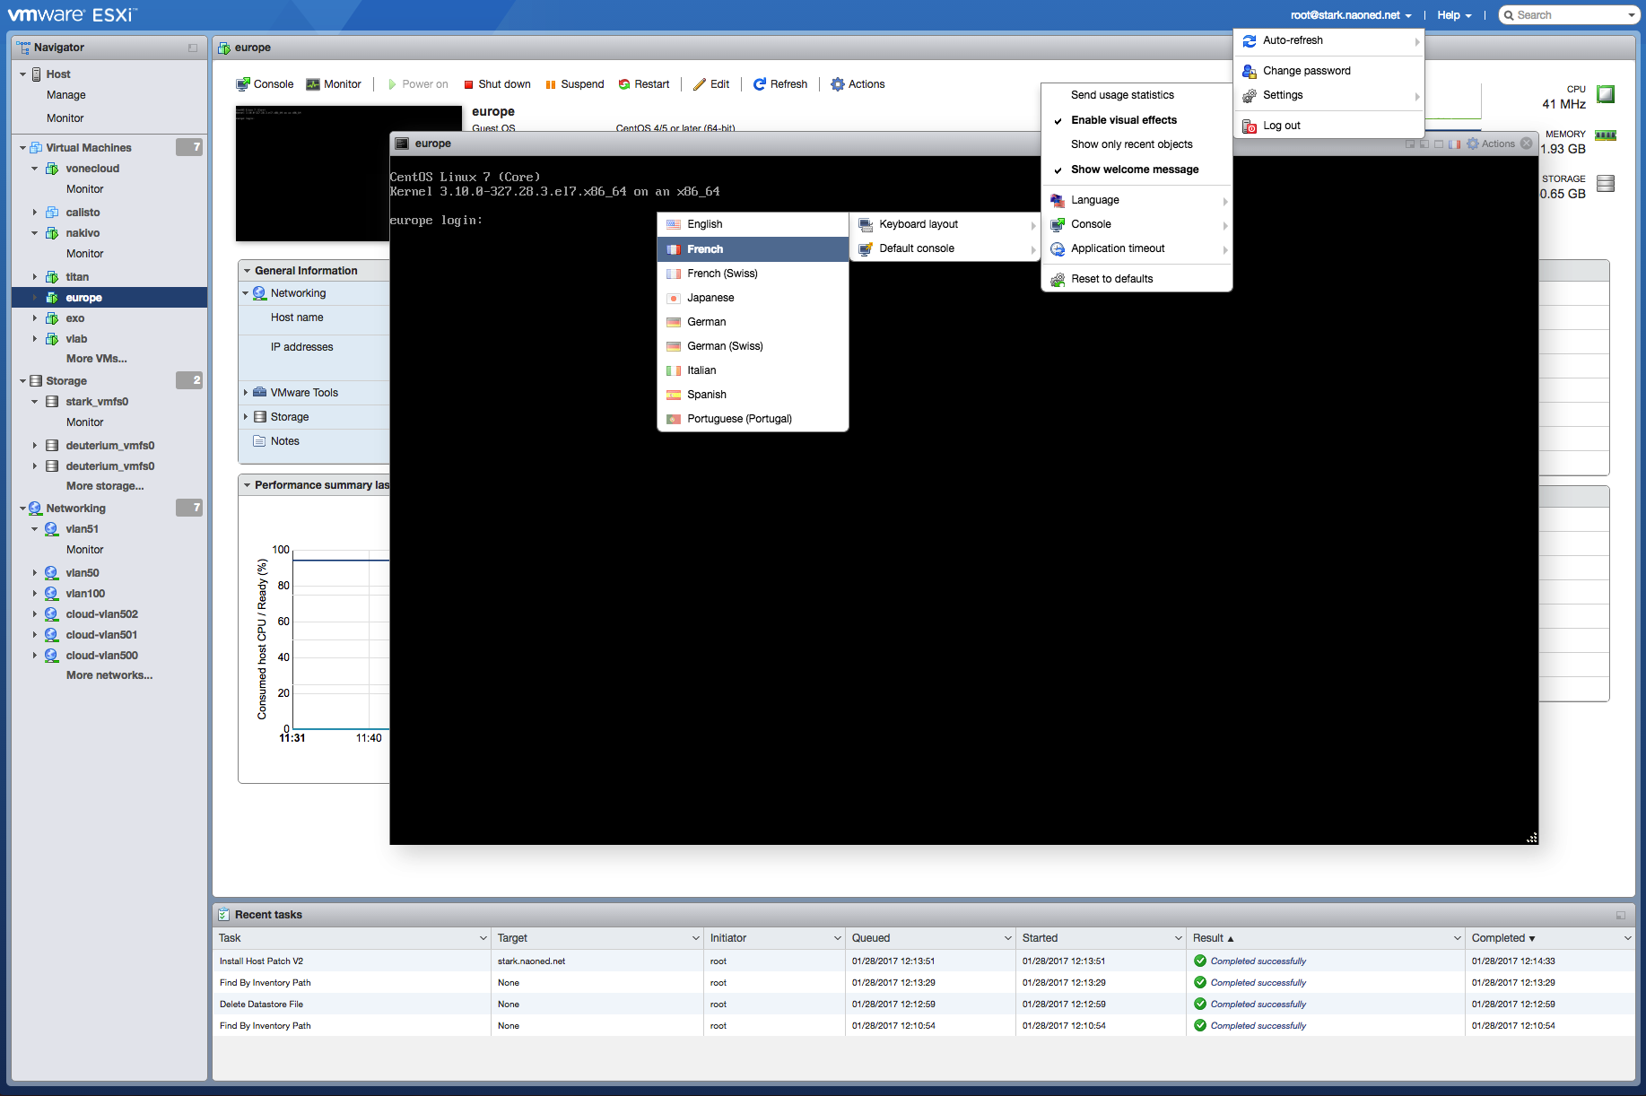Open Default console submenu
The height and width of the screenshot is (1096, 1646).
click(945, 248)
